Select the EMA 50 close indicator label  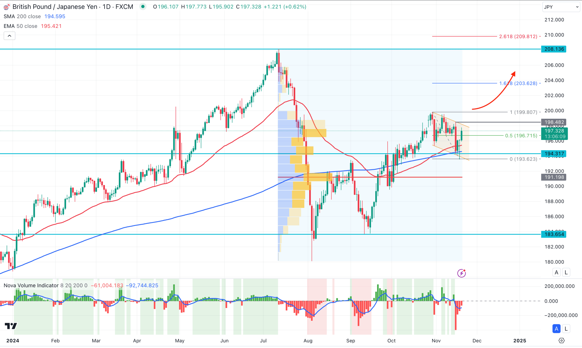pyautogui.click(x=20, y=26)
